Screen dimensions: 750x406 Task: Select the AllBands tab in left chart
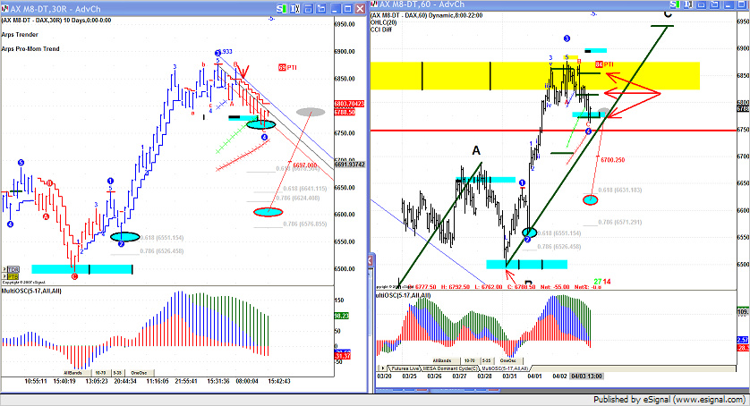click(x=74, y=372)
